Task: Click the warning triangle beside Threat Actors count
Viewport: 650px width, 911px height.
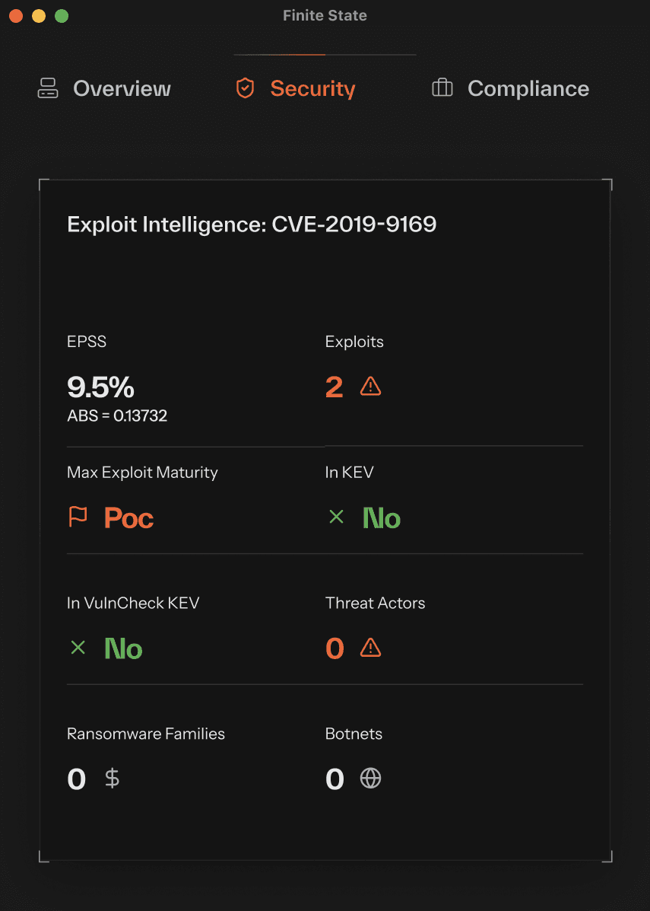Action: [x=370, y=648]
